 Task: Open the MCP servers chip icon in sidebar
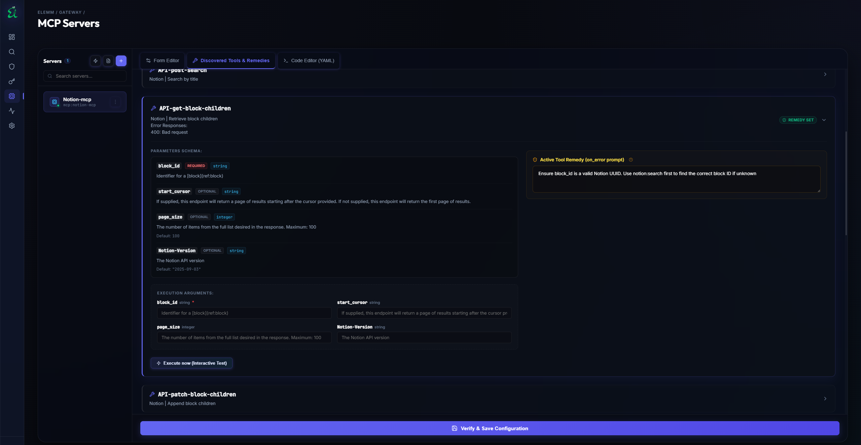click(x=12, y=96)
